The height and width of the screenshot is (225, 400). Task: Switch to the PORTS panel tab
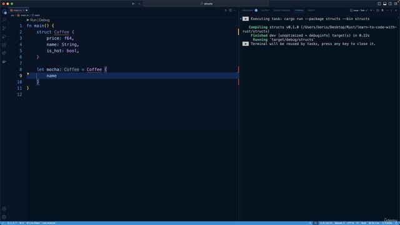(311, 11)
